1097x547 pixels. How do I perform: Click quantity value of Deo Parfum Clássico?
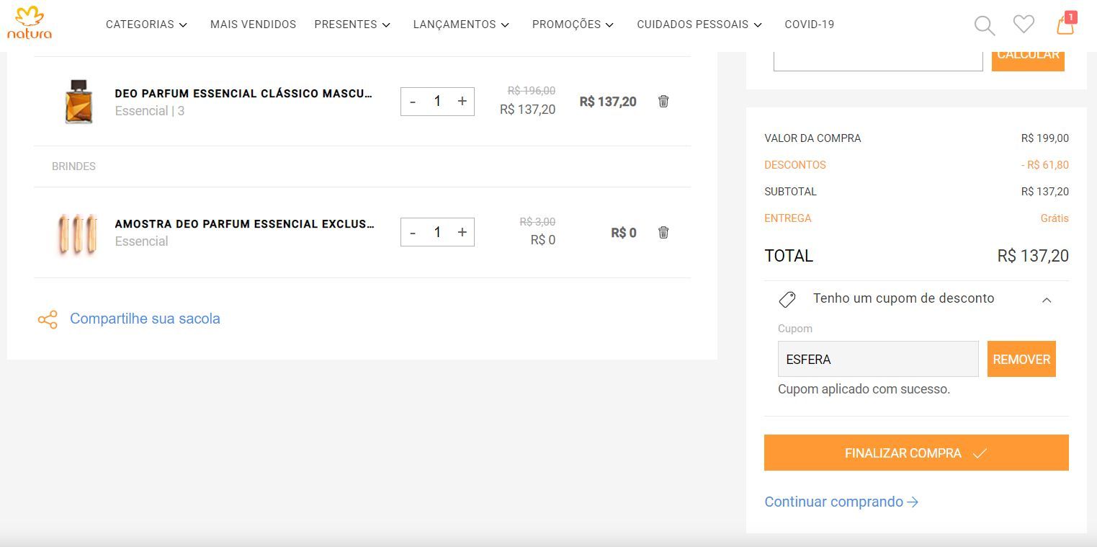(x=437, y=102)
